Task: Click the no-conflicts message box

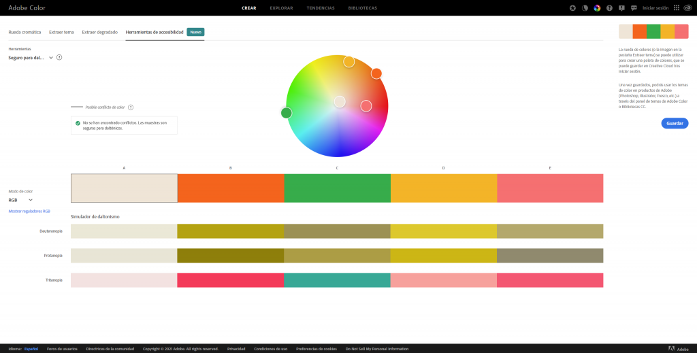Action: click(x=124, y=125)
